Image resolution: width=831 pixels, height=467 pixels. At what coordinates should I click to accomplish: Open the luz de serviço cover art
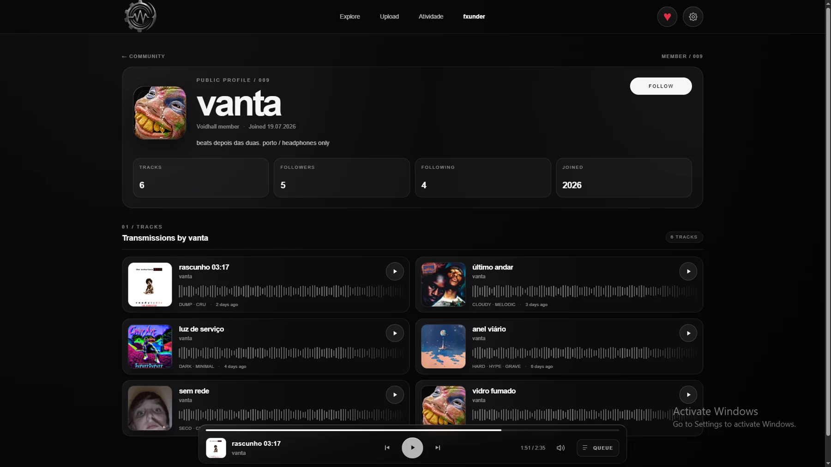coord(150,347)
